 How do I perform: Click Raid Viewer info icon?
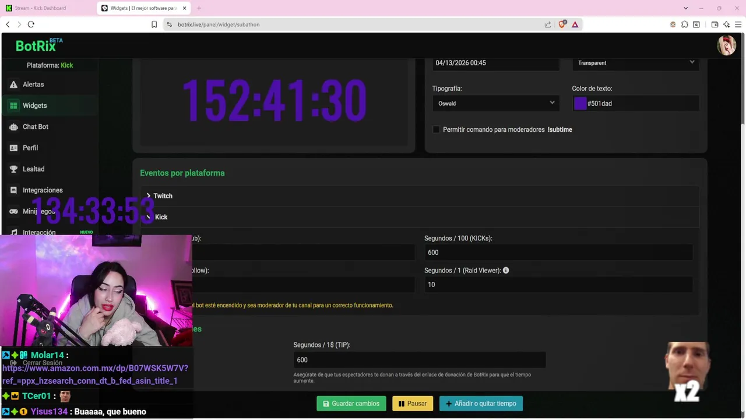[506, 270]
